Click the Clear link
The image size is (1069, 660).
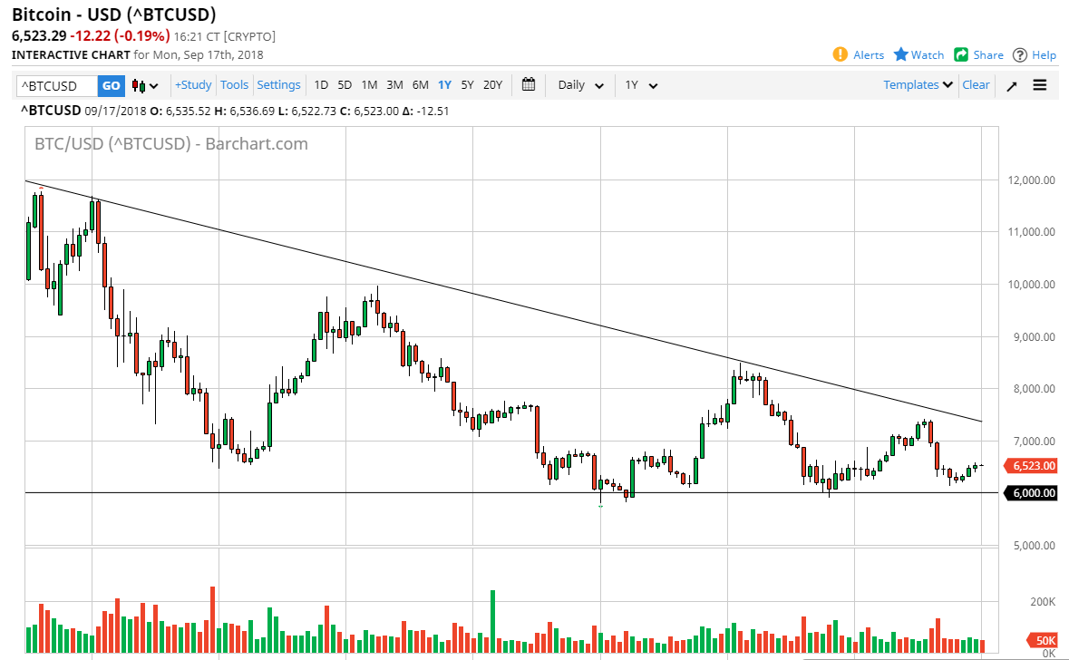(976, 84)
